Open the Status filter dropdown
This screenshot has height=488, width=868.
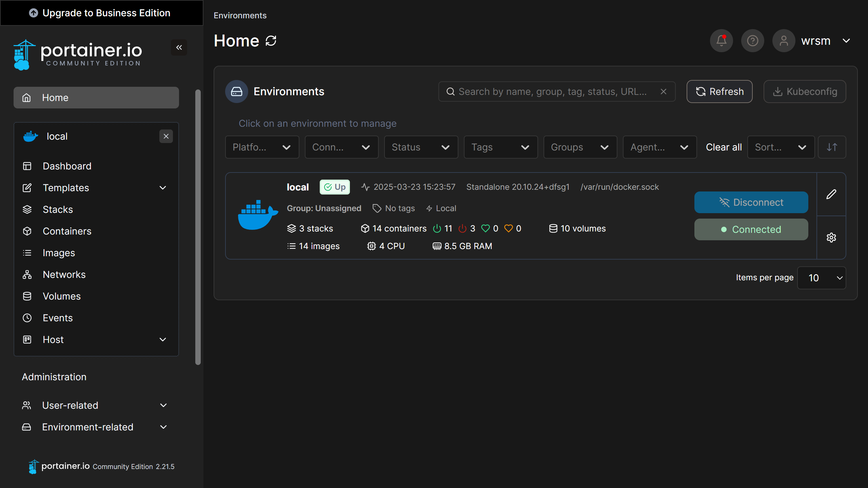pos(421,147)
